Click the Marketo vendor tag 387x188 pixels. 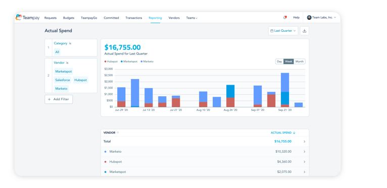(61, 89)
